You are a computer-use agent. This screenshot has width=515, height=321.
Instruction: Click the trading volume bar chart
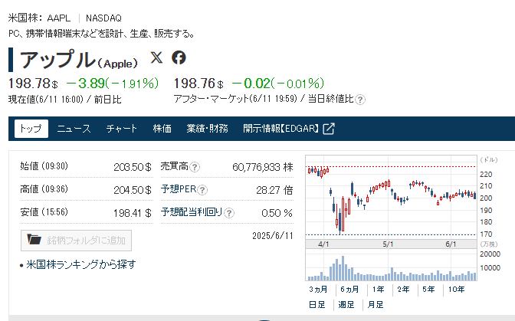(x=391, y=265)
